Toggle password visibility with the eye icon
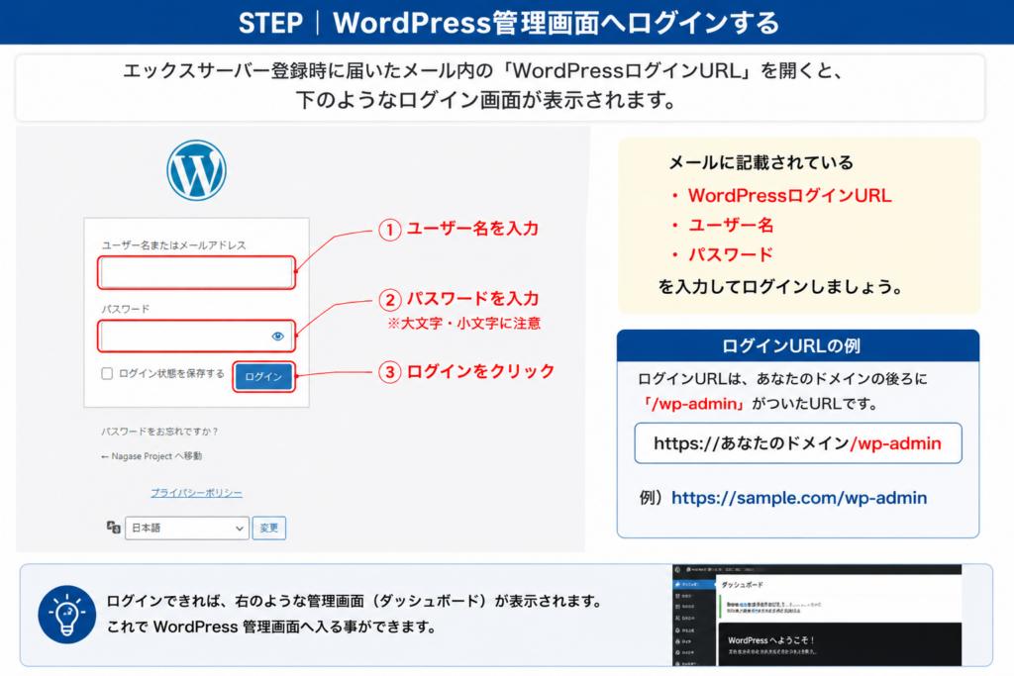 pos(278,337)
